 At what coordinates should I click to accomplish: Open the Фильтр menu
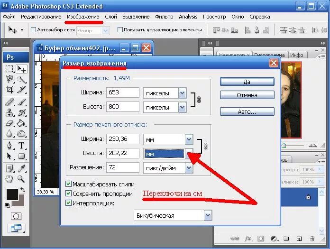click(x=164, y=17)
